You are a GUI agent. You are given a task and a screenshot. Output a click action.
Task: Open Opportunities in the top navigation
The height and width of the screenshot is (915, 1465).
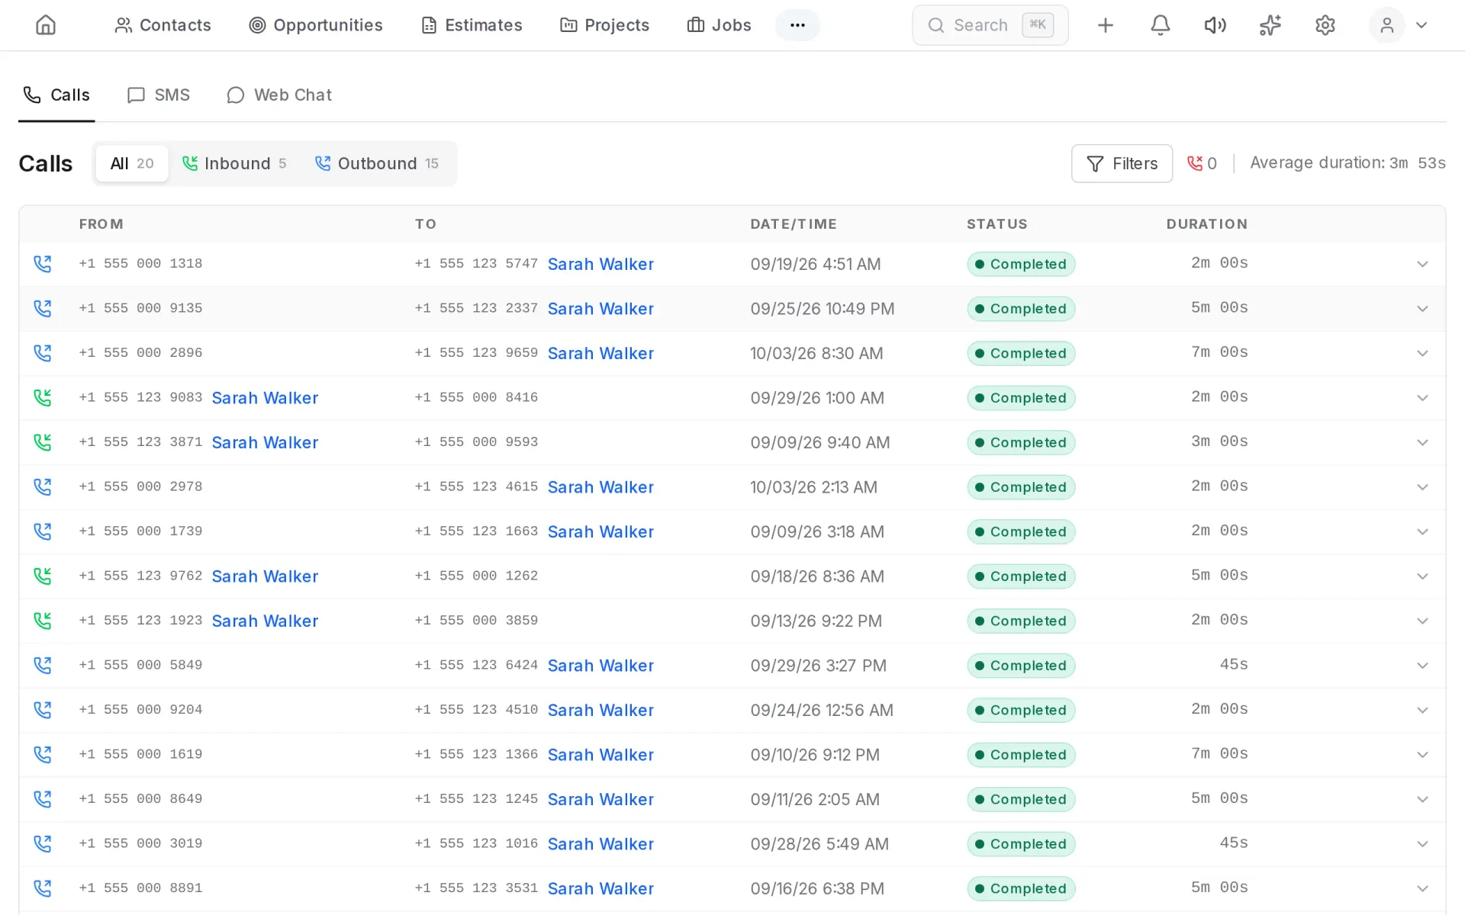pyautogui.click(x=316, y=25)
